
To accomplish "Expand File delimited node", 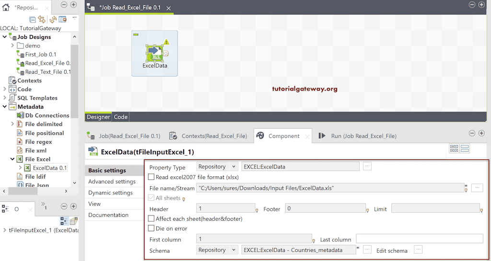I will [12, 124].
